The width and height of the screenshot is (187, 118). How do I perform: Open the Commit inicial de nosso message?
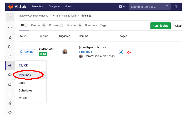(101, 56)
